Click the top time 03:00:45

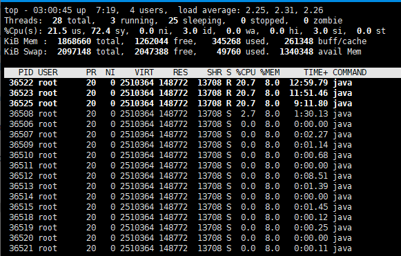[52, 10]
